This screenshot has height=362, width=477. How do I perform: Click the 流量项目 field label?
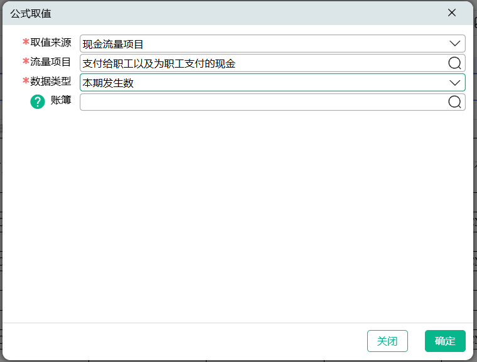coord(51,62)
